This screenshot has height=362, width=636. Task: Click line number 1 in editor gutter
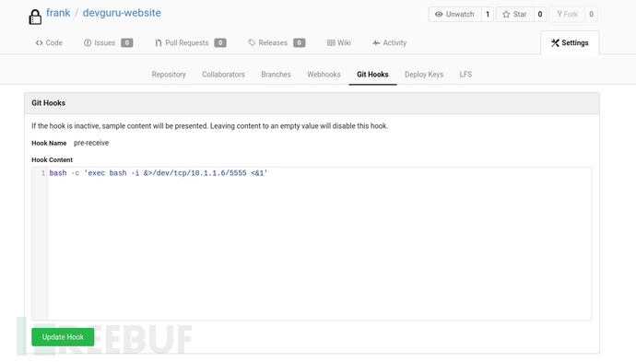coord(43,173)
